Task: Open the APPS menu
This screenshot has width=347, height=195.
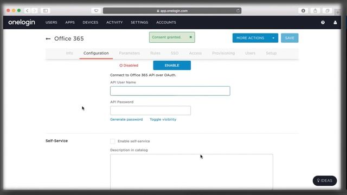Action: 70,22
